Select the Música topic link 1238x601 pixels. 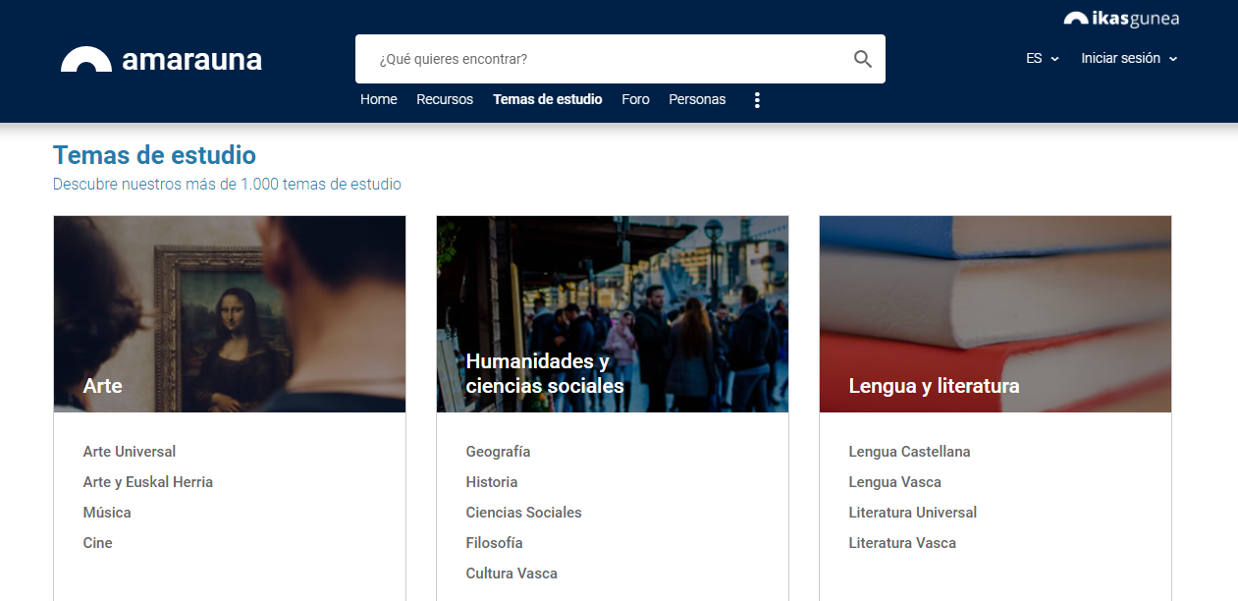(x=107, y=513)
